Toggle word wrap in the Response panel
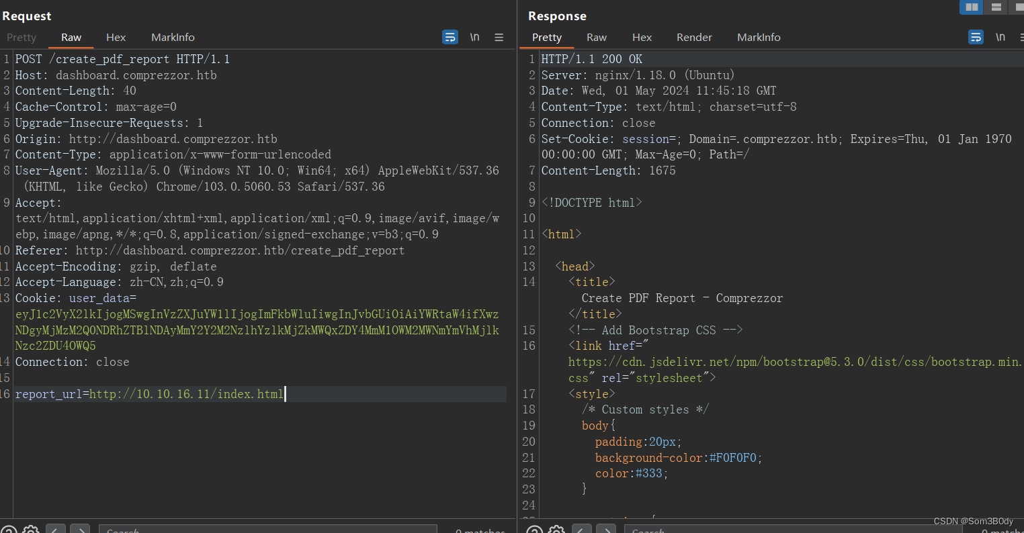1024x533 pixels. coord(976,37)
